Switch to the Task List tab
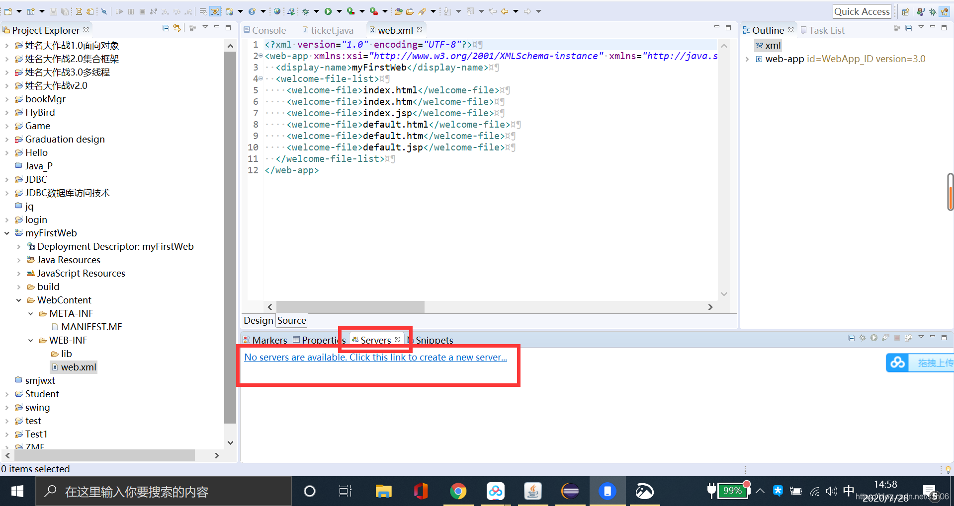Image resolution: width=954 pixels, height=506 pixels. click(822, 30)
